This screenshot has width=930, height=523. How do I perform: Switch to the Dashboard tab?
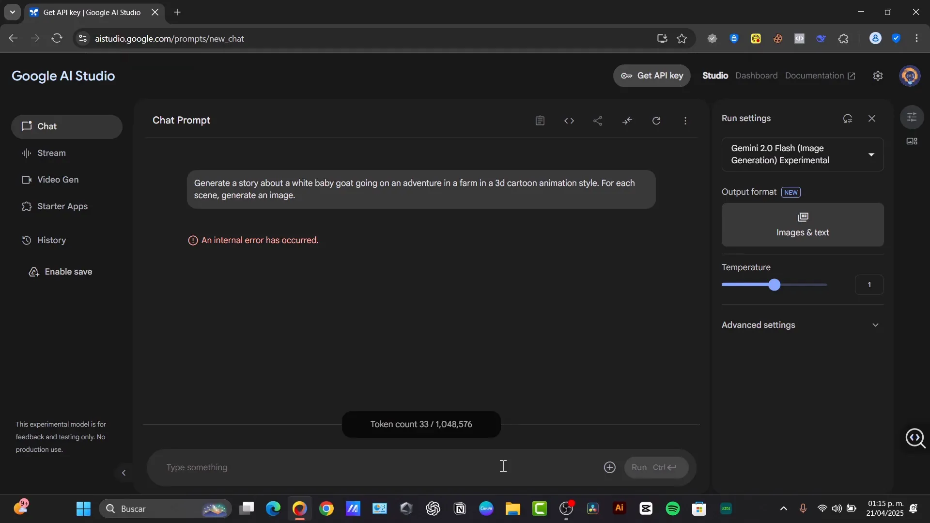tap(757, 76)
